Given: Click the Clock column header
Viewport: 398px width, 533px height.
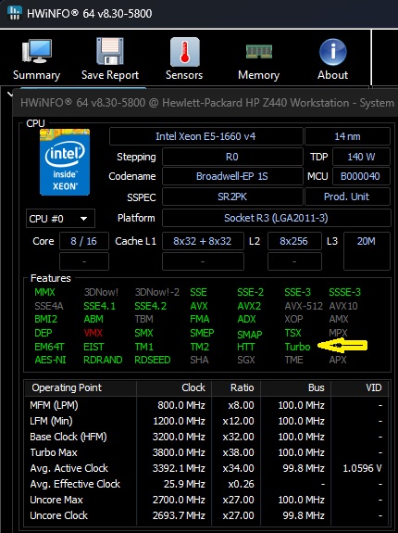Looking at the screenshot, I should (174, 387).
